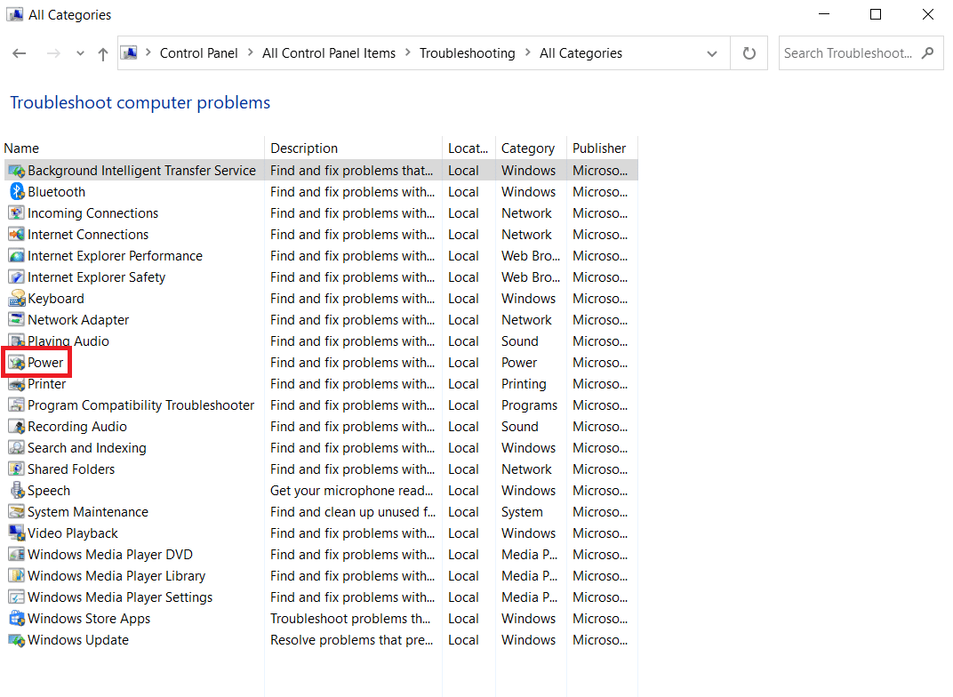
Task: Click the Search and Indexing icon
Action: tap(16, 448)
